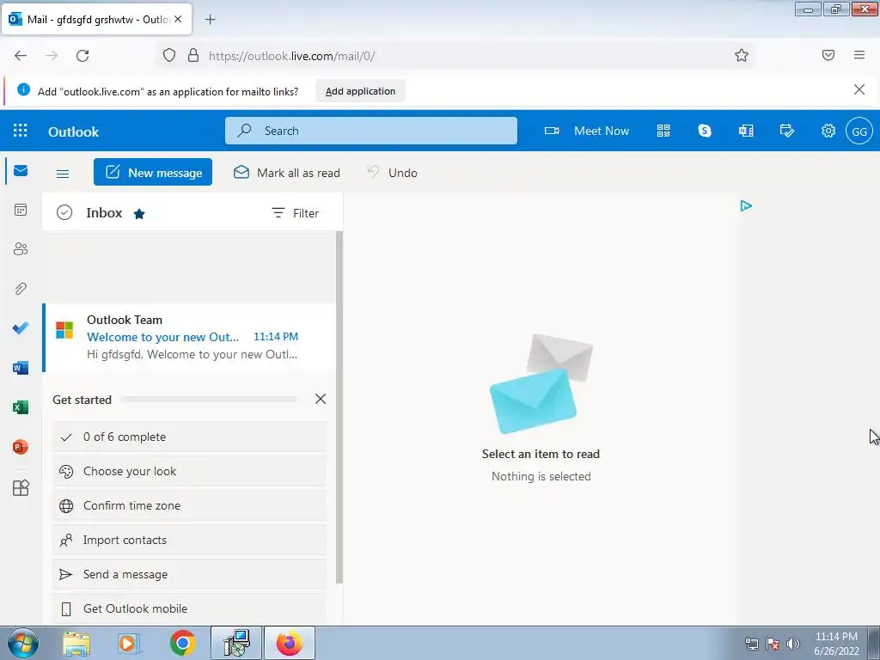Click the Add application button
This screenshot has height=660, width=880.
tap(360, 91)
